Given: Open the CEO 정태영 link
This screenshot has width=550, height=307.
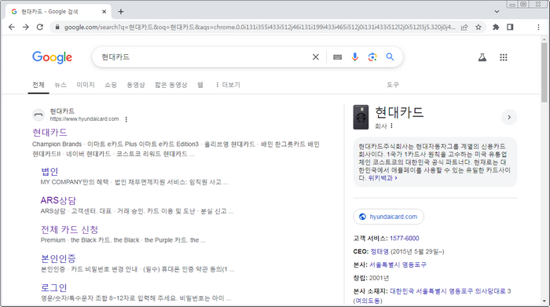Looking at the screenshot, I should 379,251.
